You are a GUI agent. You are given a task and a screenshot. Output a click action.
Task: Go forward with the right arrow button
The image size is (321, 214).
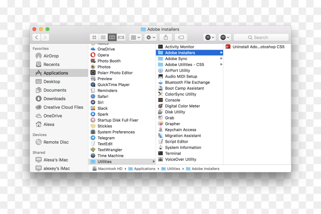click(x=45, y=37)
